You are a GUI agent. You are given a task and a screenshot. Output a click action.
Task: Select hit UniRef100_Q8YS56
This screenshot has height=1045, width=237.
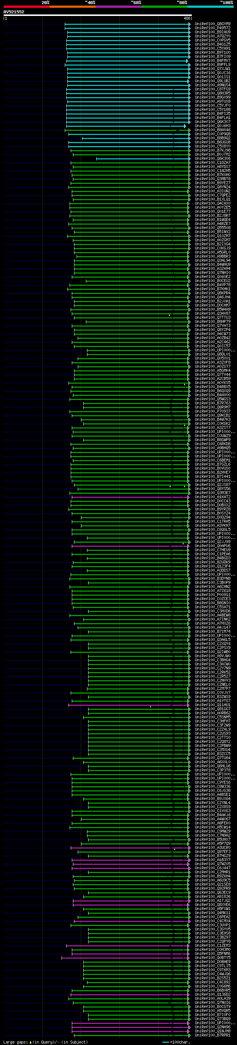(213, 489)
